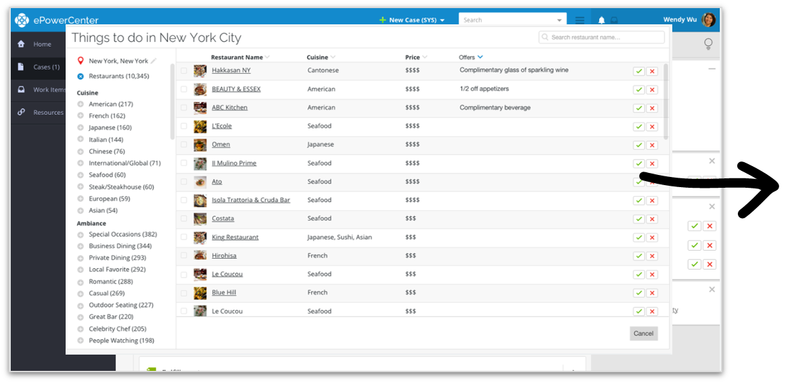Screen dimensions: 792x383
Task: Expand the Special Occasions (382) filter
Action: point(80,234)
